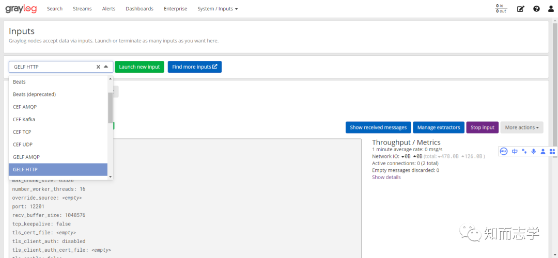Select CEF TCP option
558x258 pixels.
click(x=58, y=132)
